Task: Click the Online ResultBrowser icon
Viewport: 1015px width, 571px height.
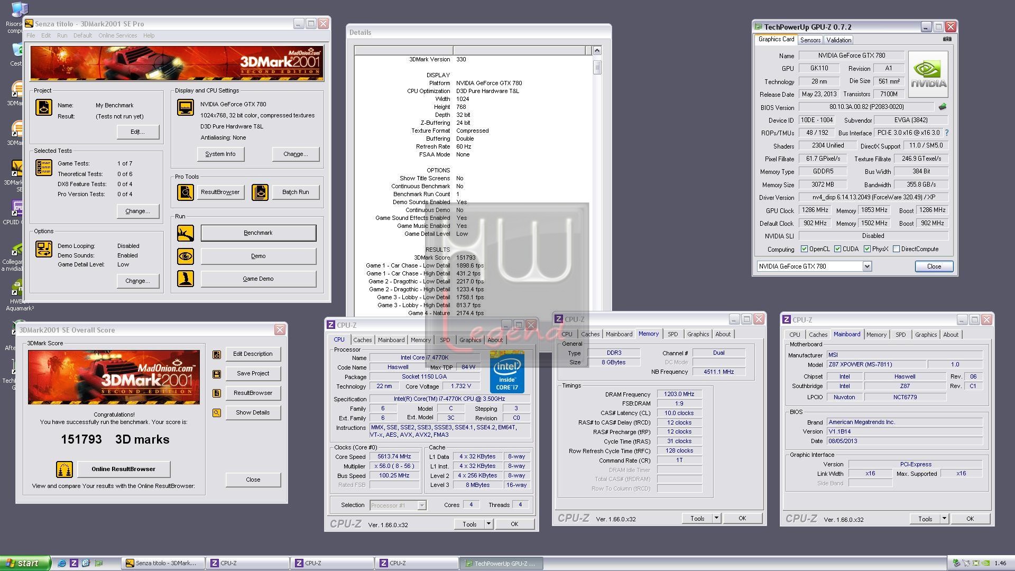Action: [x=64, y=469]
